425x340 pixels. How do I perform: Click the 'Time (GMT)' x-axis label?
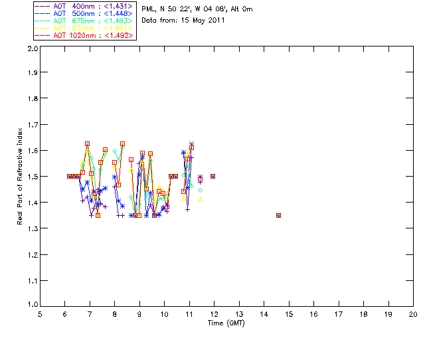click(226, 323)
